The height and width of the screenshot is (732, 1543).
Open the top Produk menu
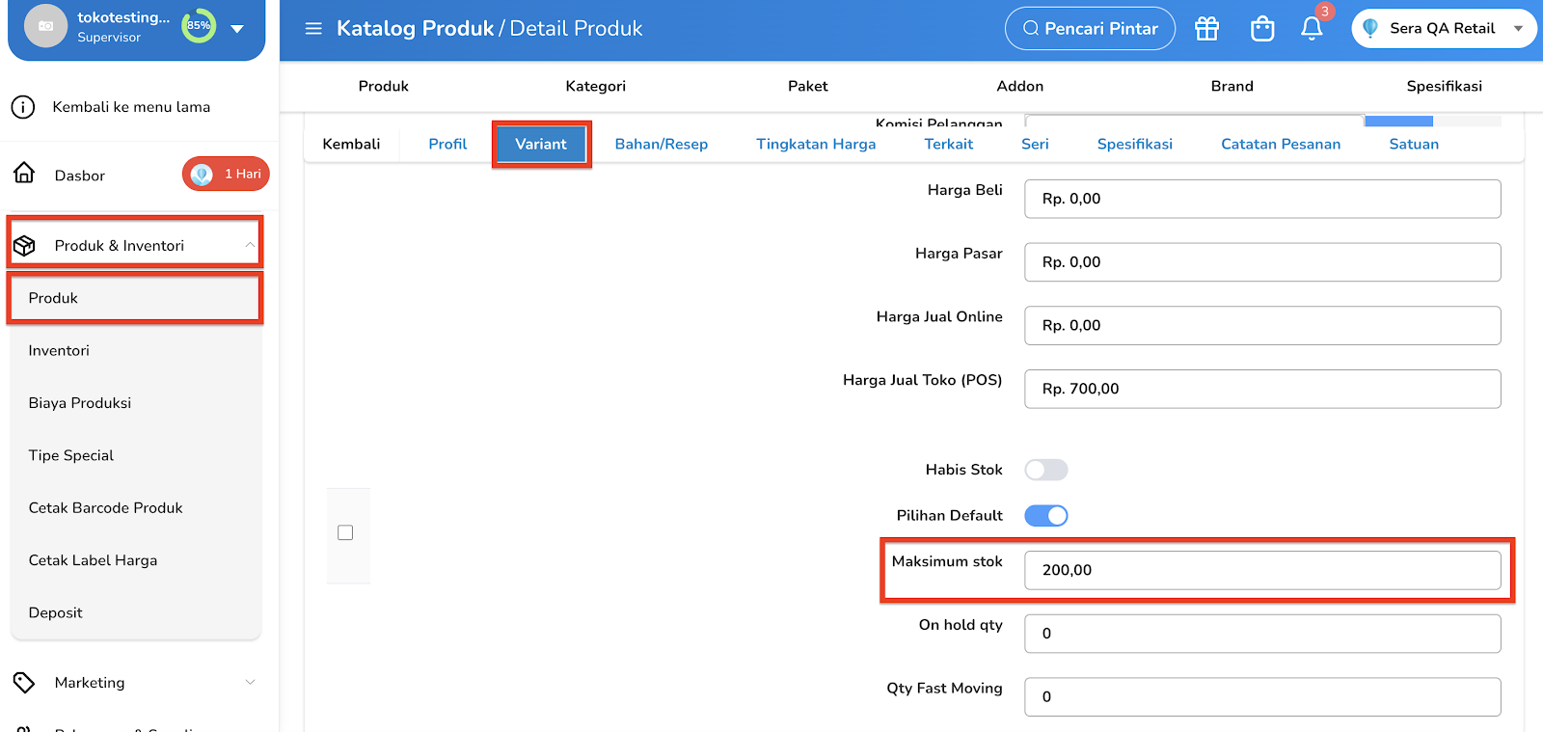point(384,86)
